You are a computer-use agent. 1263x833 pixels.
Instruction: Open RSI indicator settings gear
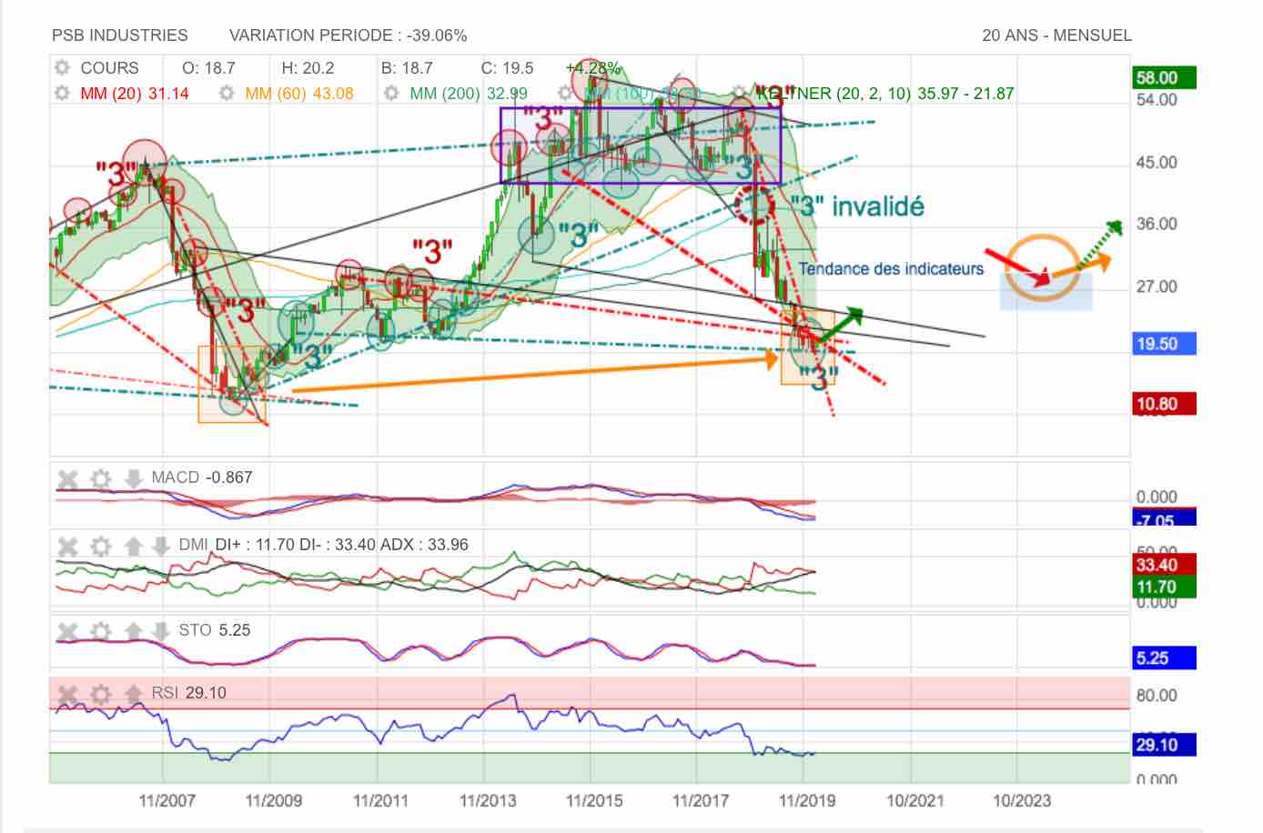(x=101, y=694)
